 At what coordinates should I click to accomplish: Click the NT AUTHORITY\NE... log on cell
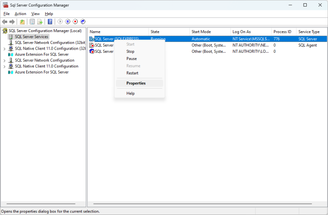coord(251,45)
